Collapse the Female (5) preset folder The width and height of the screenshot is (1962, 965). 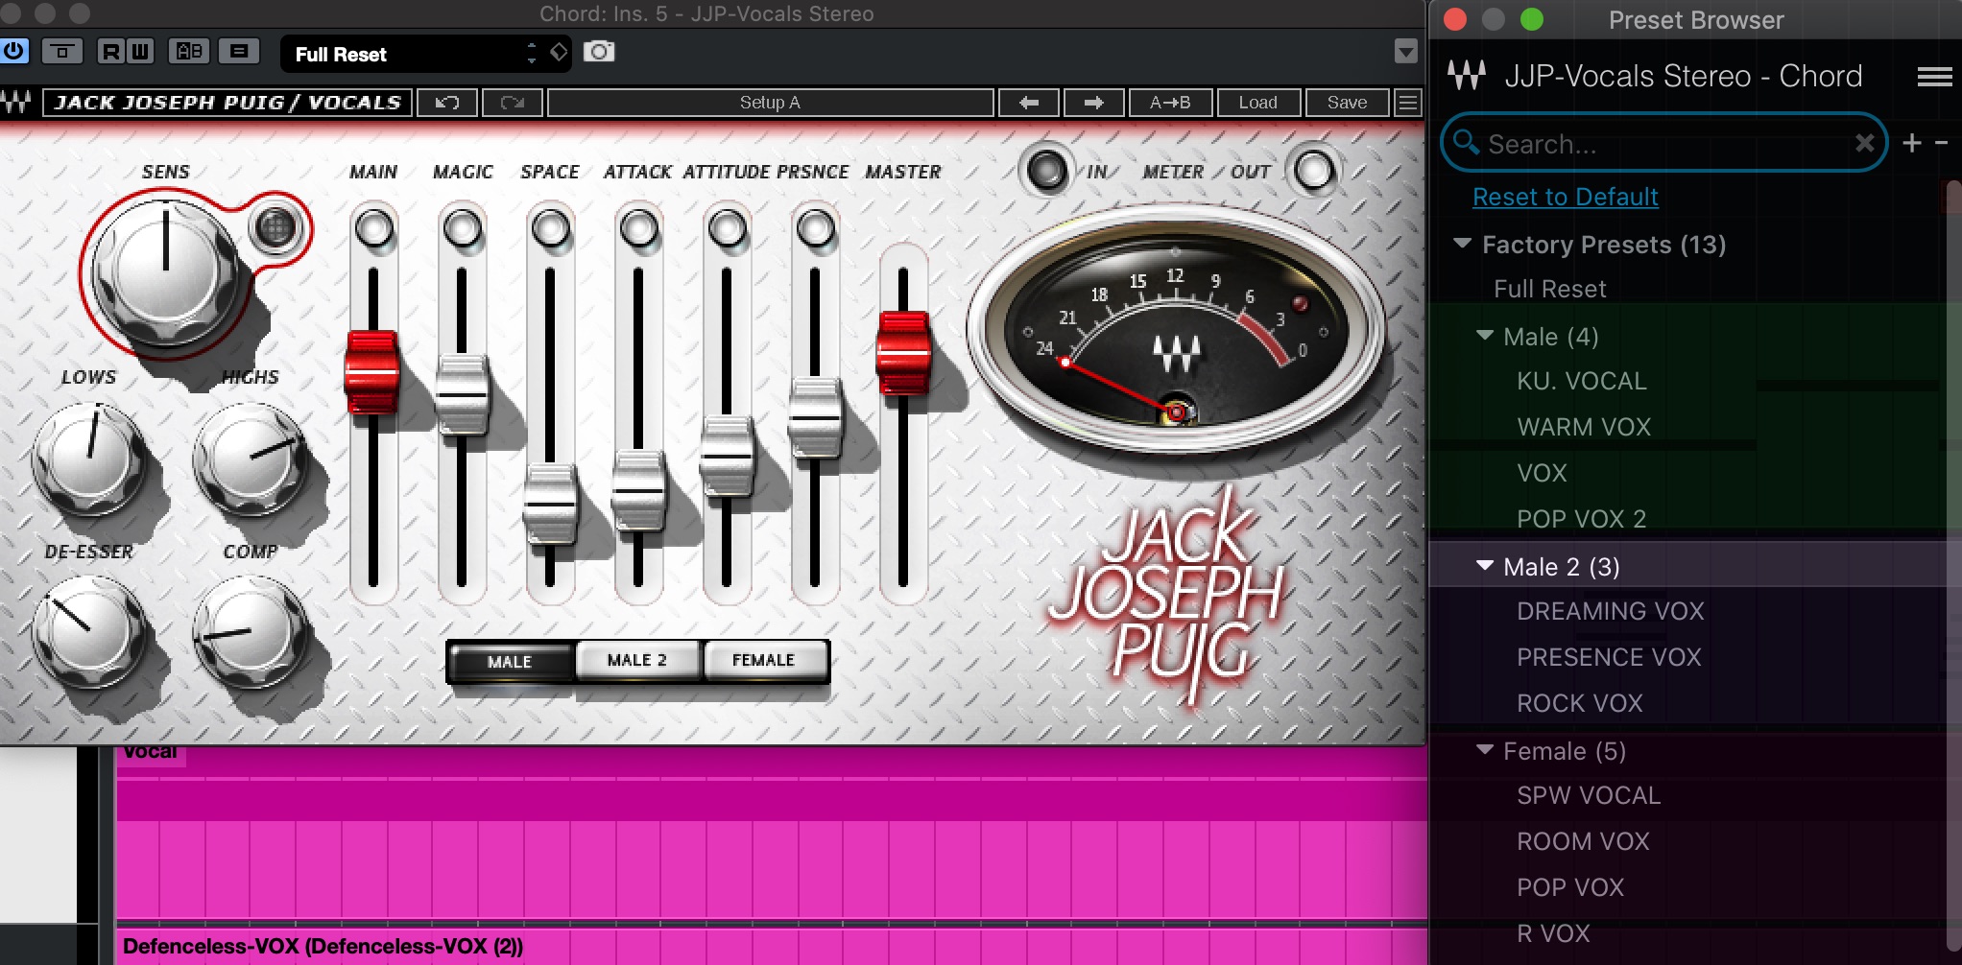[x=1485, y=750]
